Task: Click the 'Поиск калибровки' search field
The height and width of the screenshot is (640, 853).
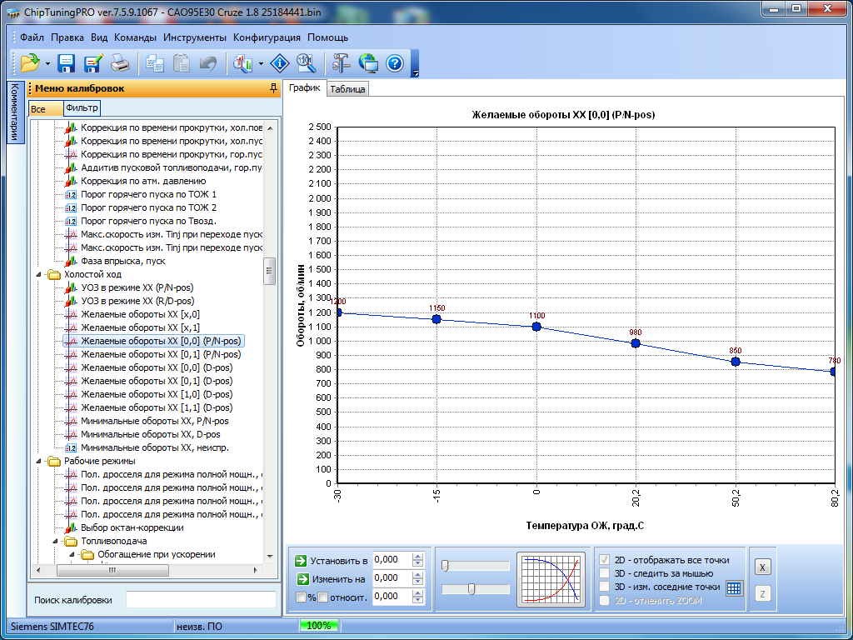Action: pyautogui.click(x=200, y=600)
